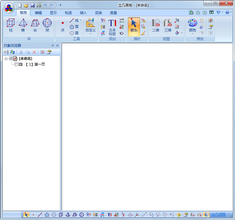Switch to 三维 3D view
This screenshot has width=235, height=220.
click(x=168, y=25)
